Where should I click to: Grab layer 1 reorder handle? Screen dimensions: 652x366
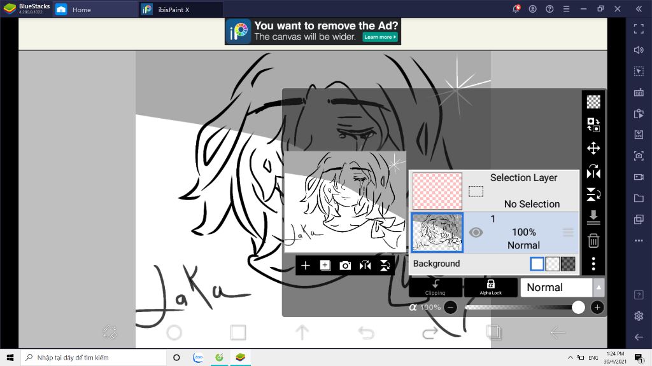click(568, 233)
